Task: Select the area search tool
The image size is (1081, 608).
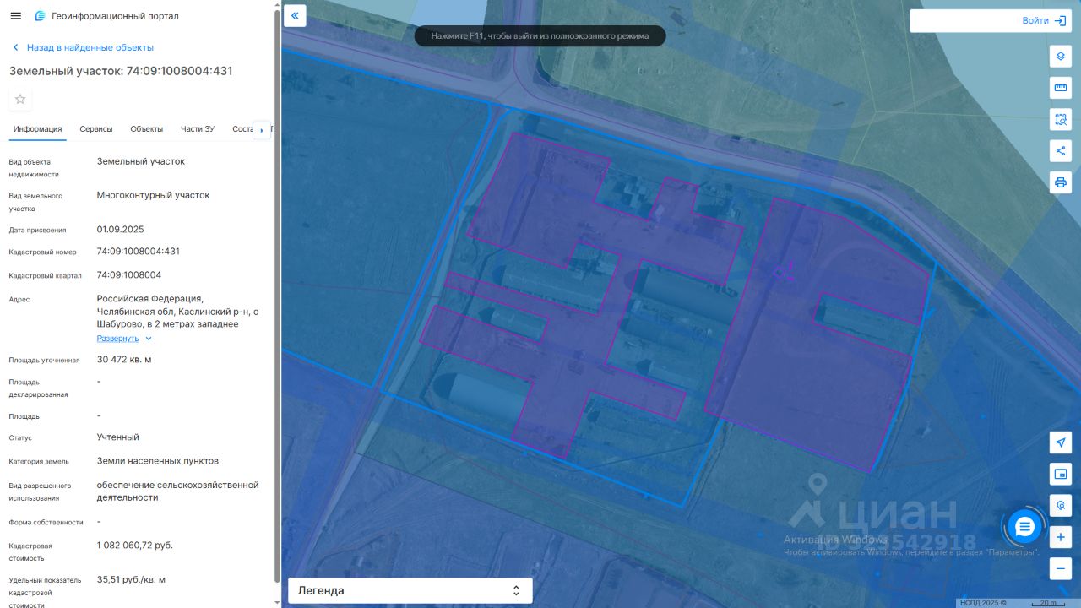Action: (x=1060, y=119)
